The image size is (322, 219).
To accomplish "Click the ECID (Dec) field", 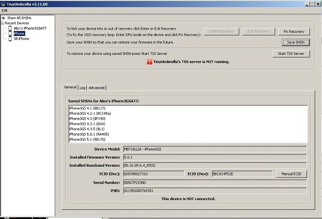I will click(154, 174).
